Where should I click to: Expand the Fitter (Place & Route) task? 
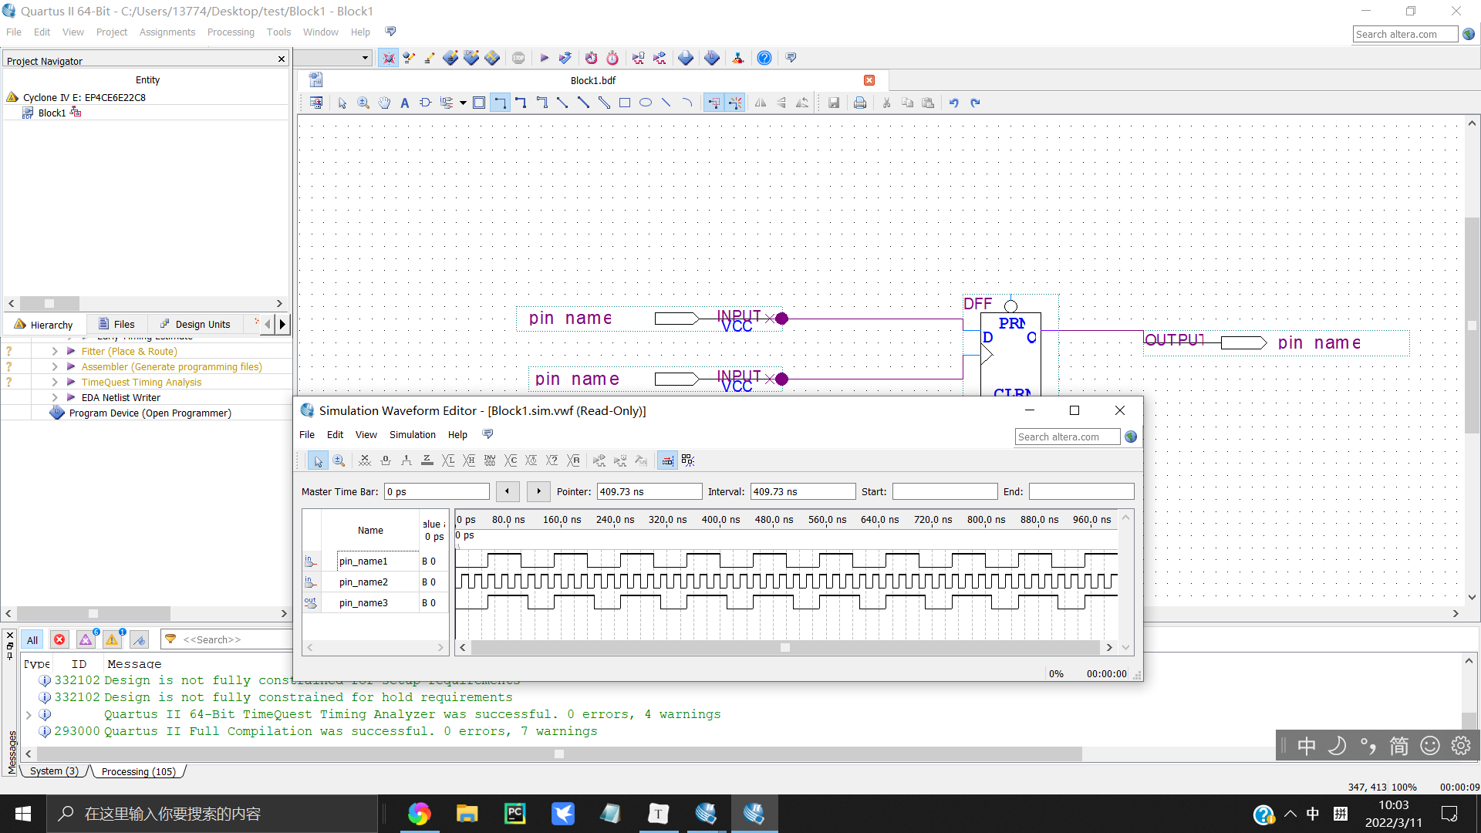point(55,351)
